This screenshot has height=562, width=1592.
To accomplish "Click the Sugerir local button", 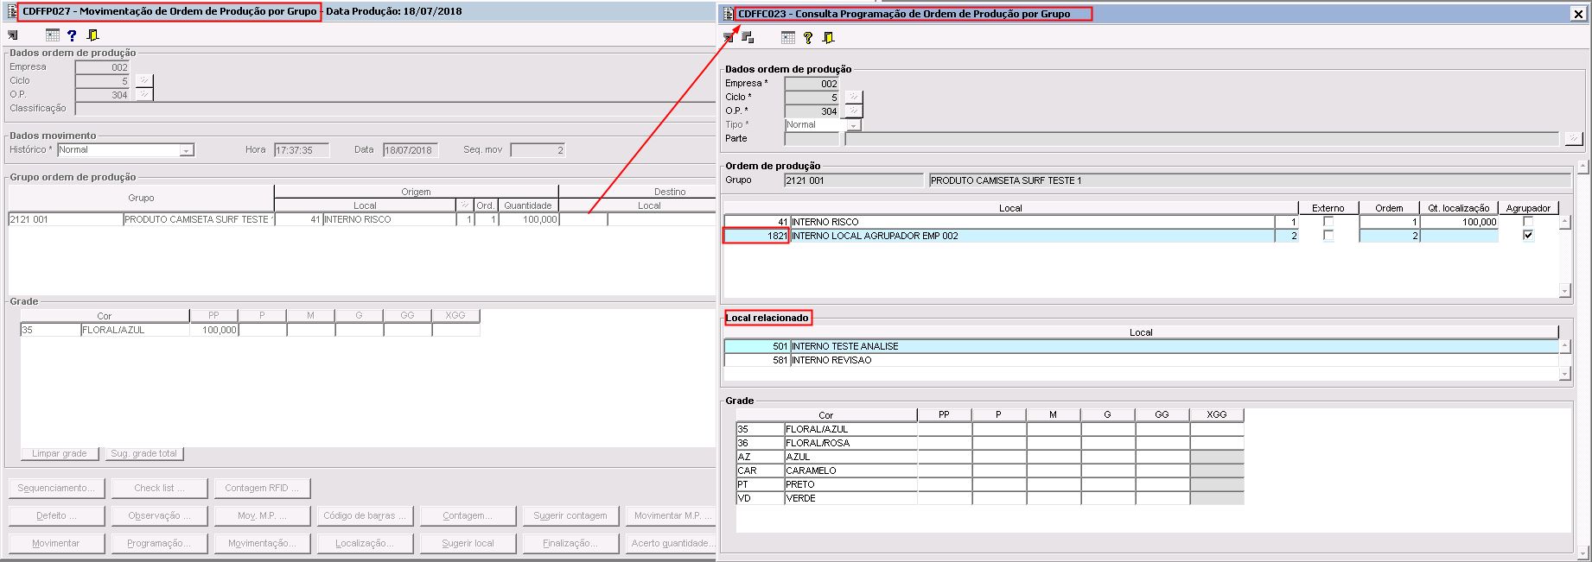I will click(468, 543).
